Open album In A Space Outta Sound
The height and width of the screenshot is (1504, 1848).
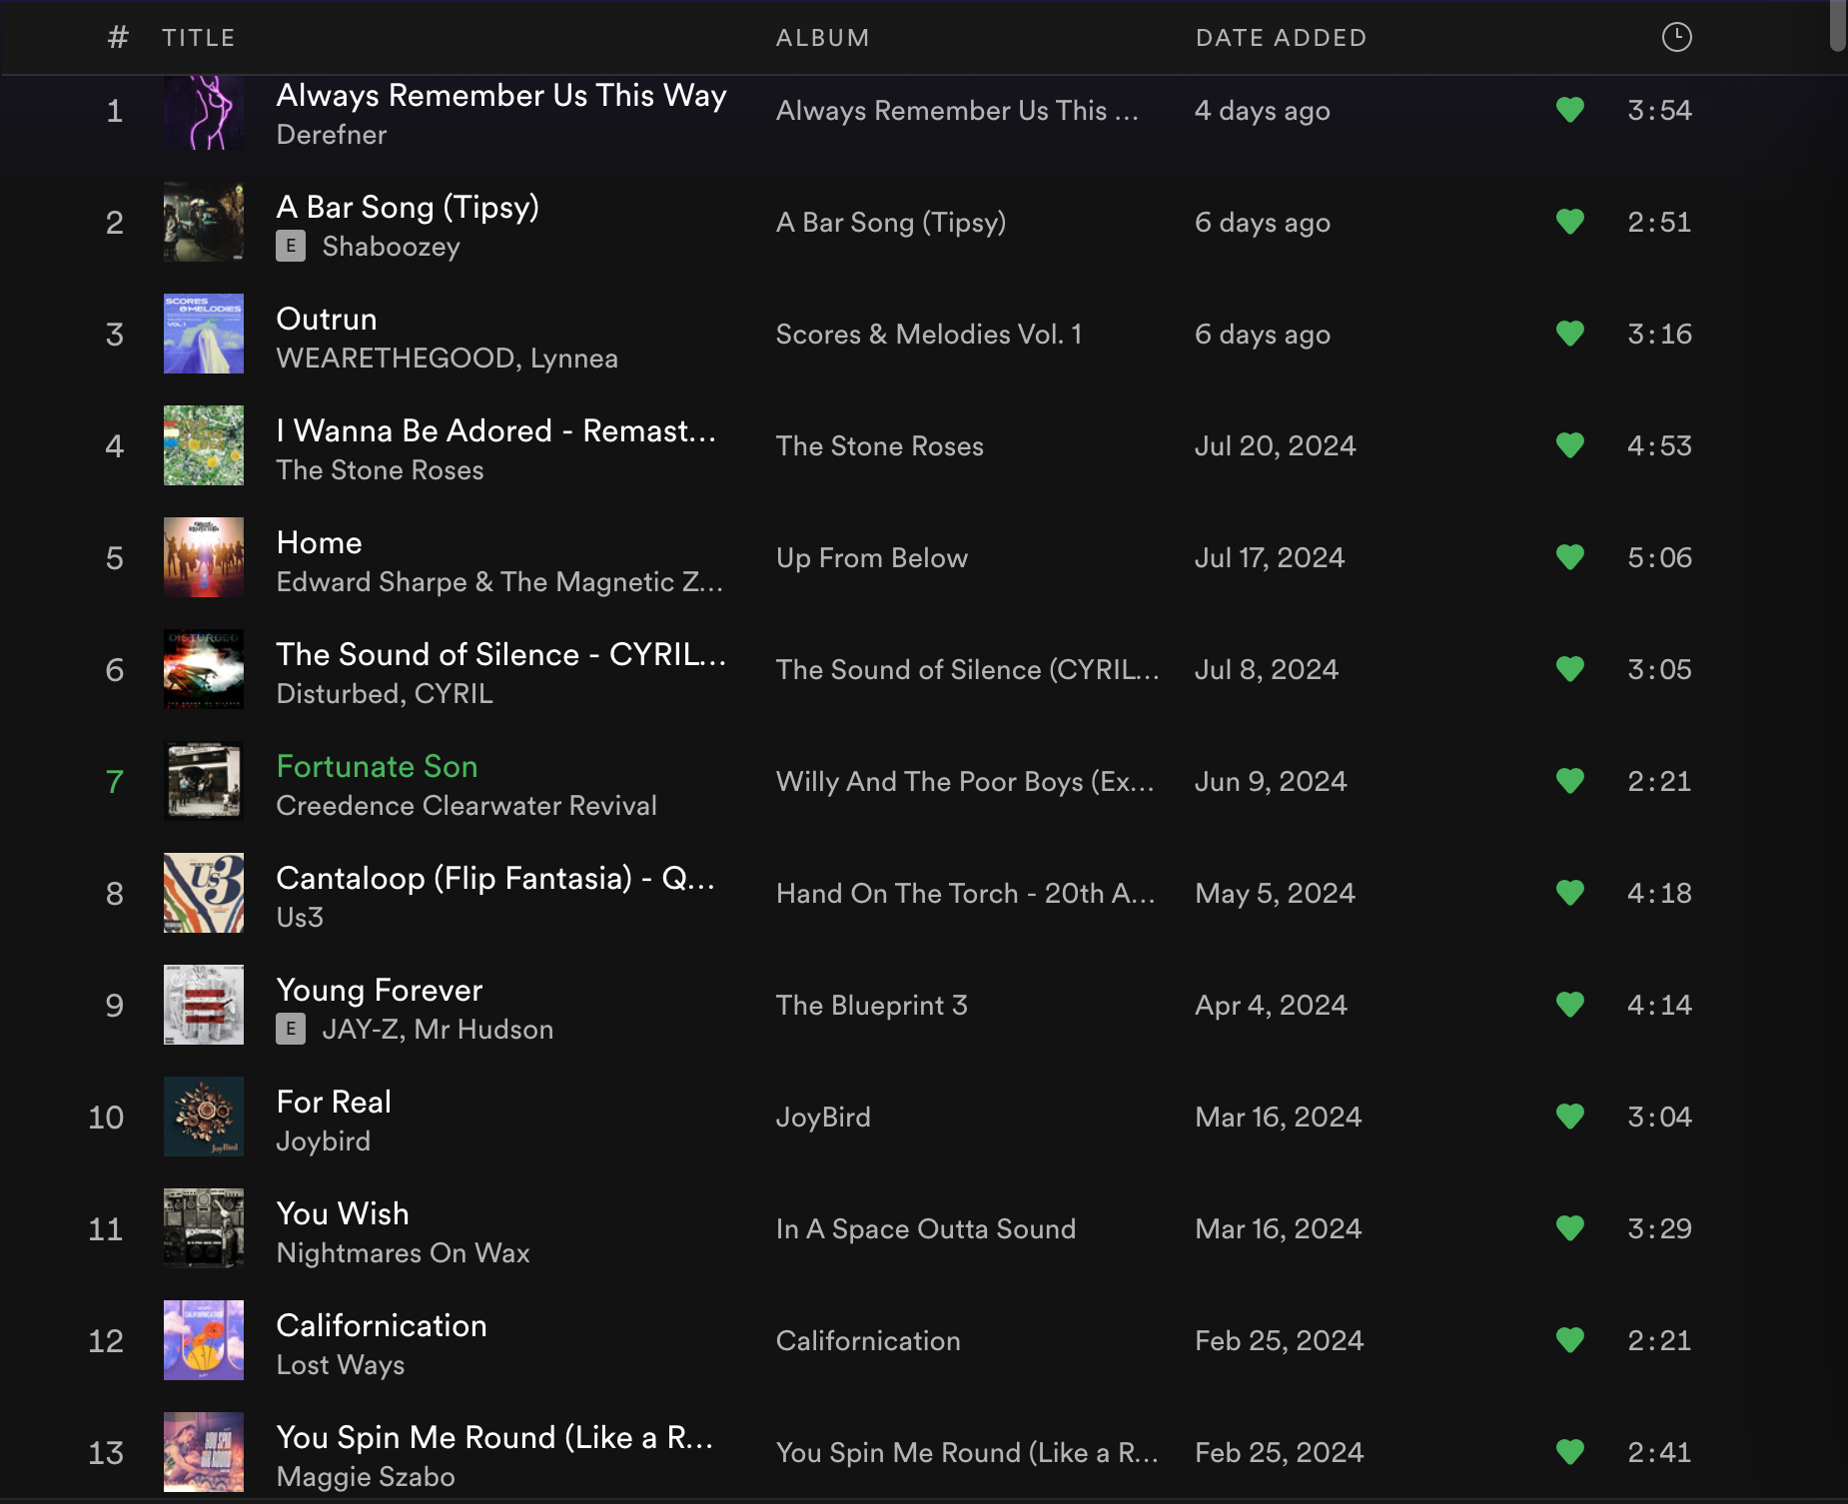[x=926, y=1229]
